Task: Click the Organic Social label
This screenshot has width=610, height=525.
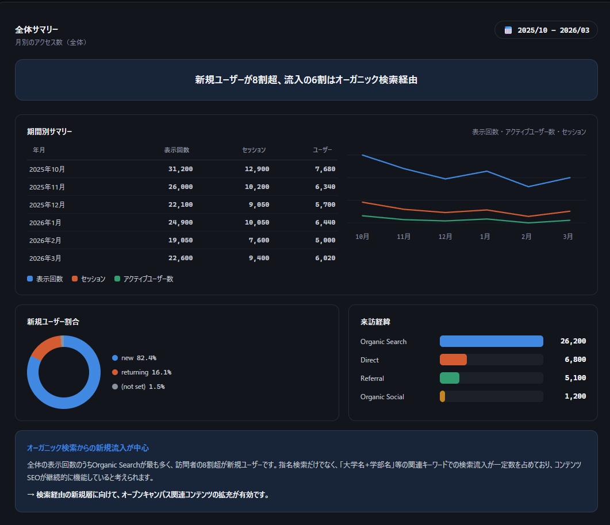Action: [382, 397]
